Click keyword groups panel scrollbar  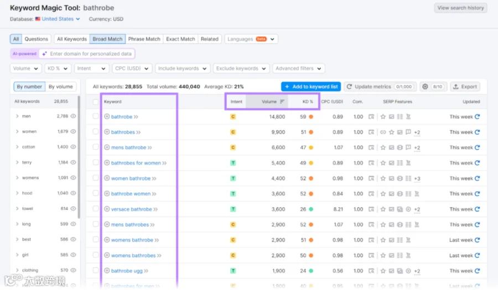[x=79, y=157]
